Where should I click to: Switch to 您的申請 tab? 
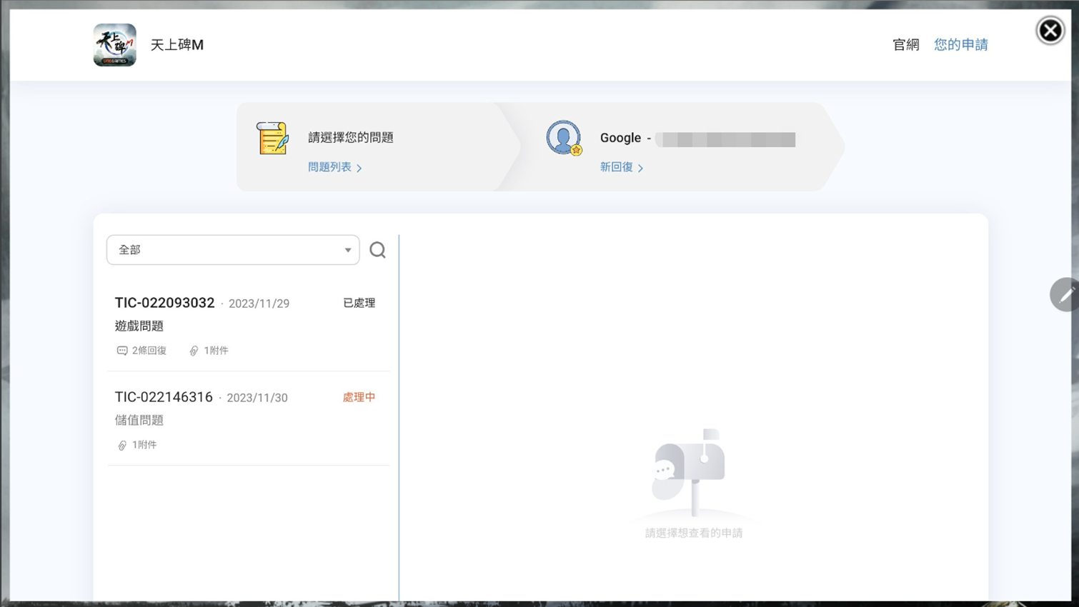[960, 44]
